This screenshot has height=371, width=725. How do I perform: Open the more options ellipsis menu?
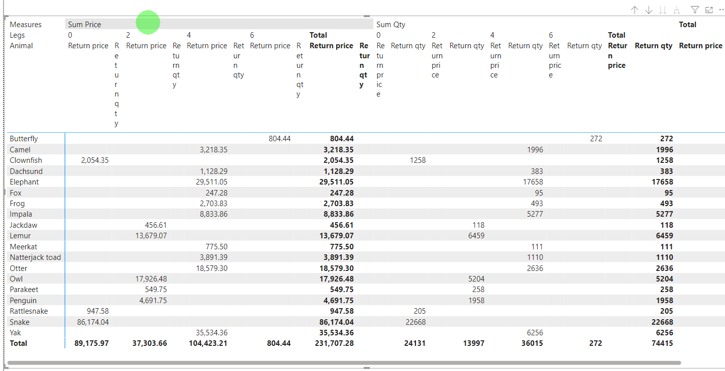coord(721,10)
